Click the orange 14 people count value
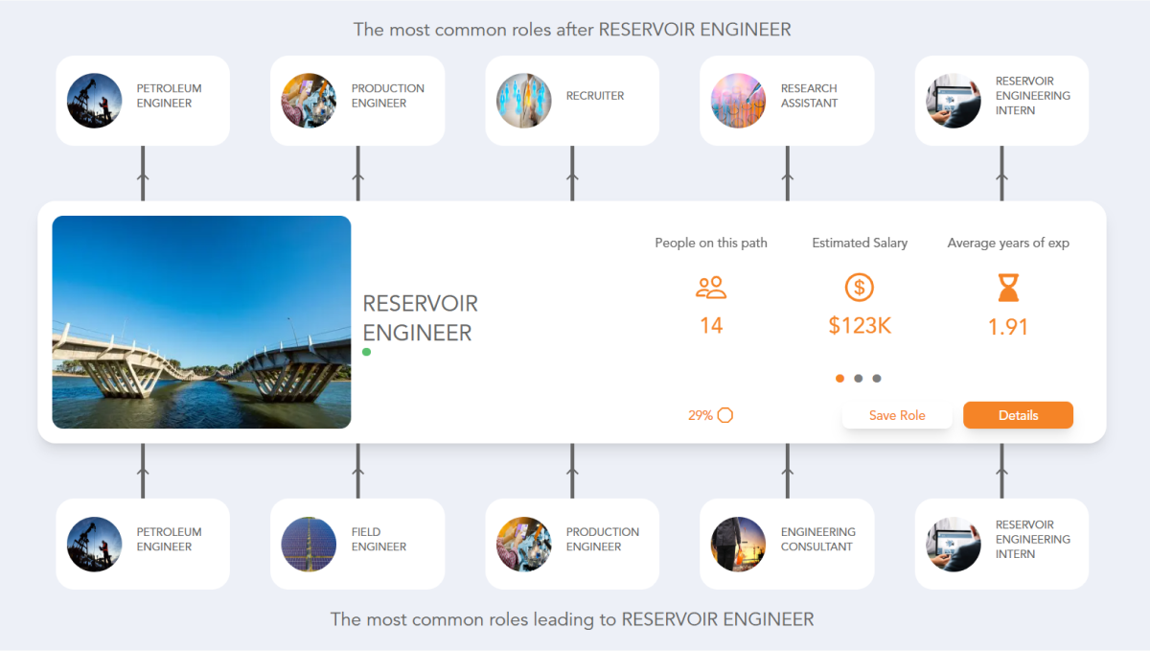 click(x=711, y=326)
